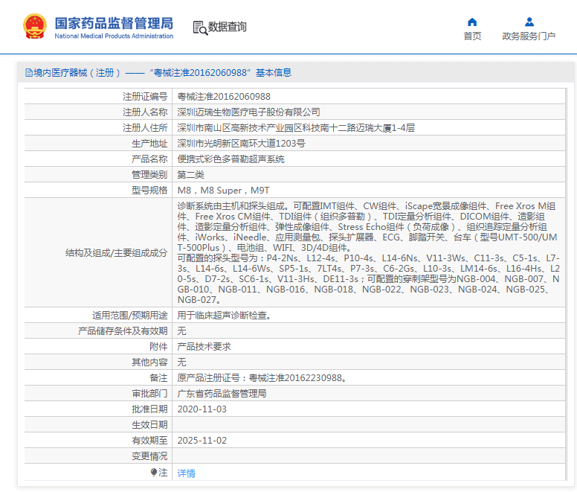Click approval date 2020-11-03
This screenshot has width=577, height=492.
[x=202, y=409]
